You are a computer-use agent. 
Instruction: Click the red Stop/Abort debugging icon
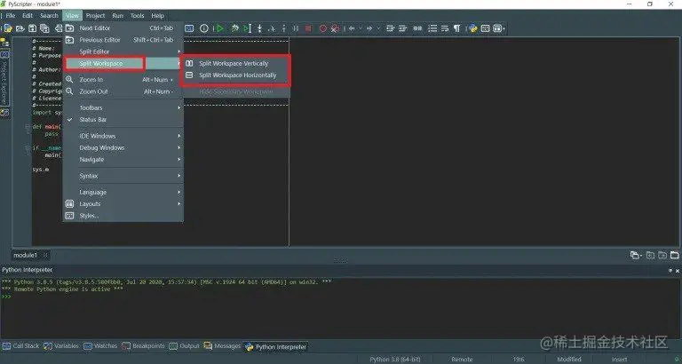coord(308,28)
